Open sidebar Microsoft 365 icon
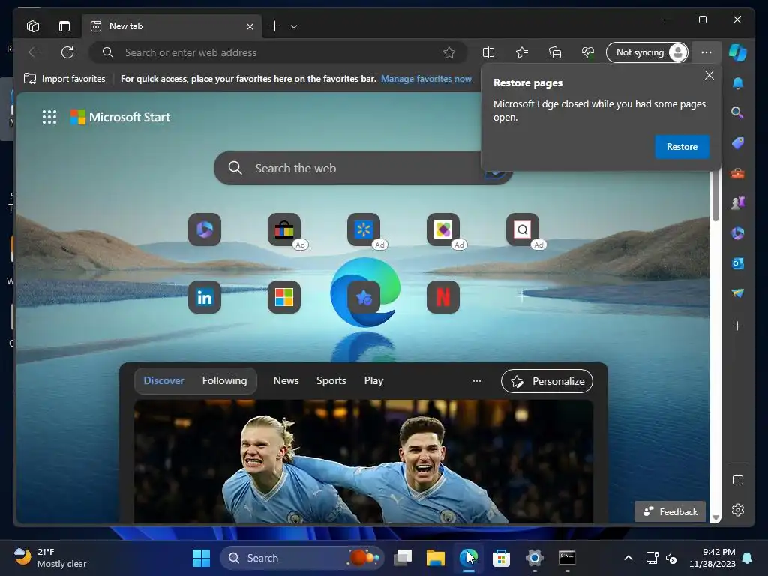 (738, 233)
